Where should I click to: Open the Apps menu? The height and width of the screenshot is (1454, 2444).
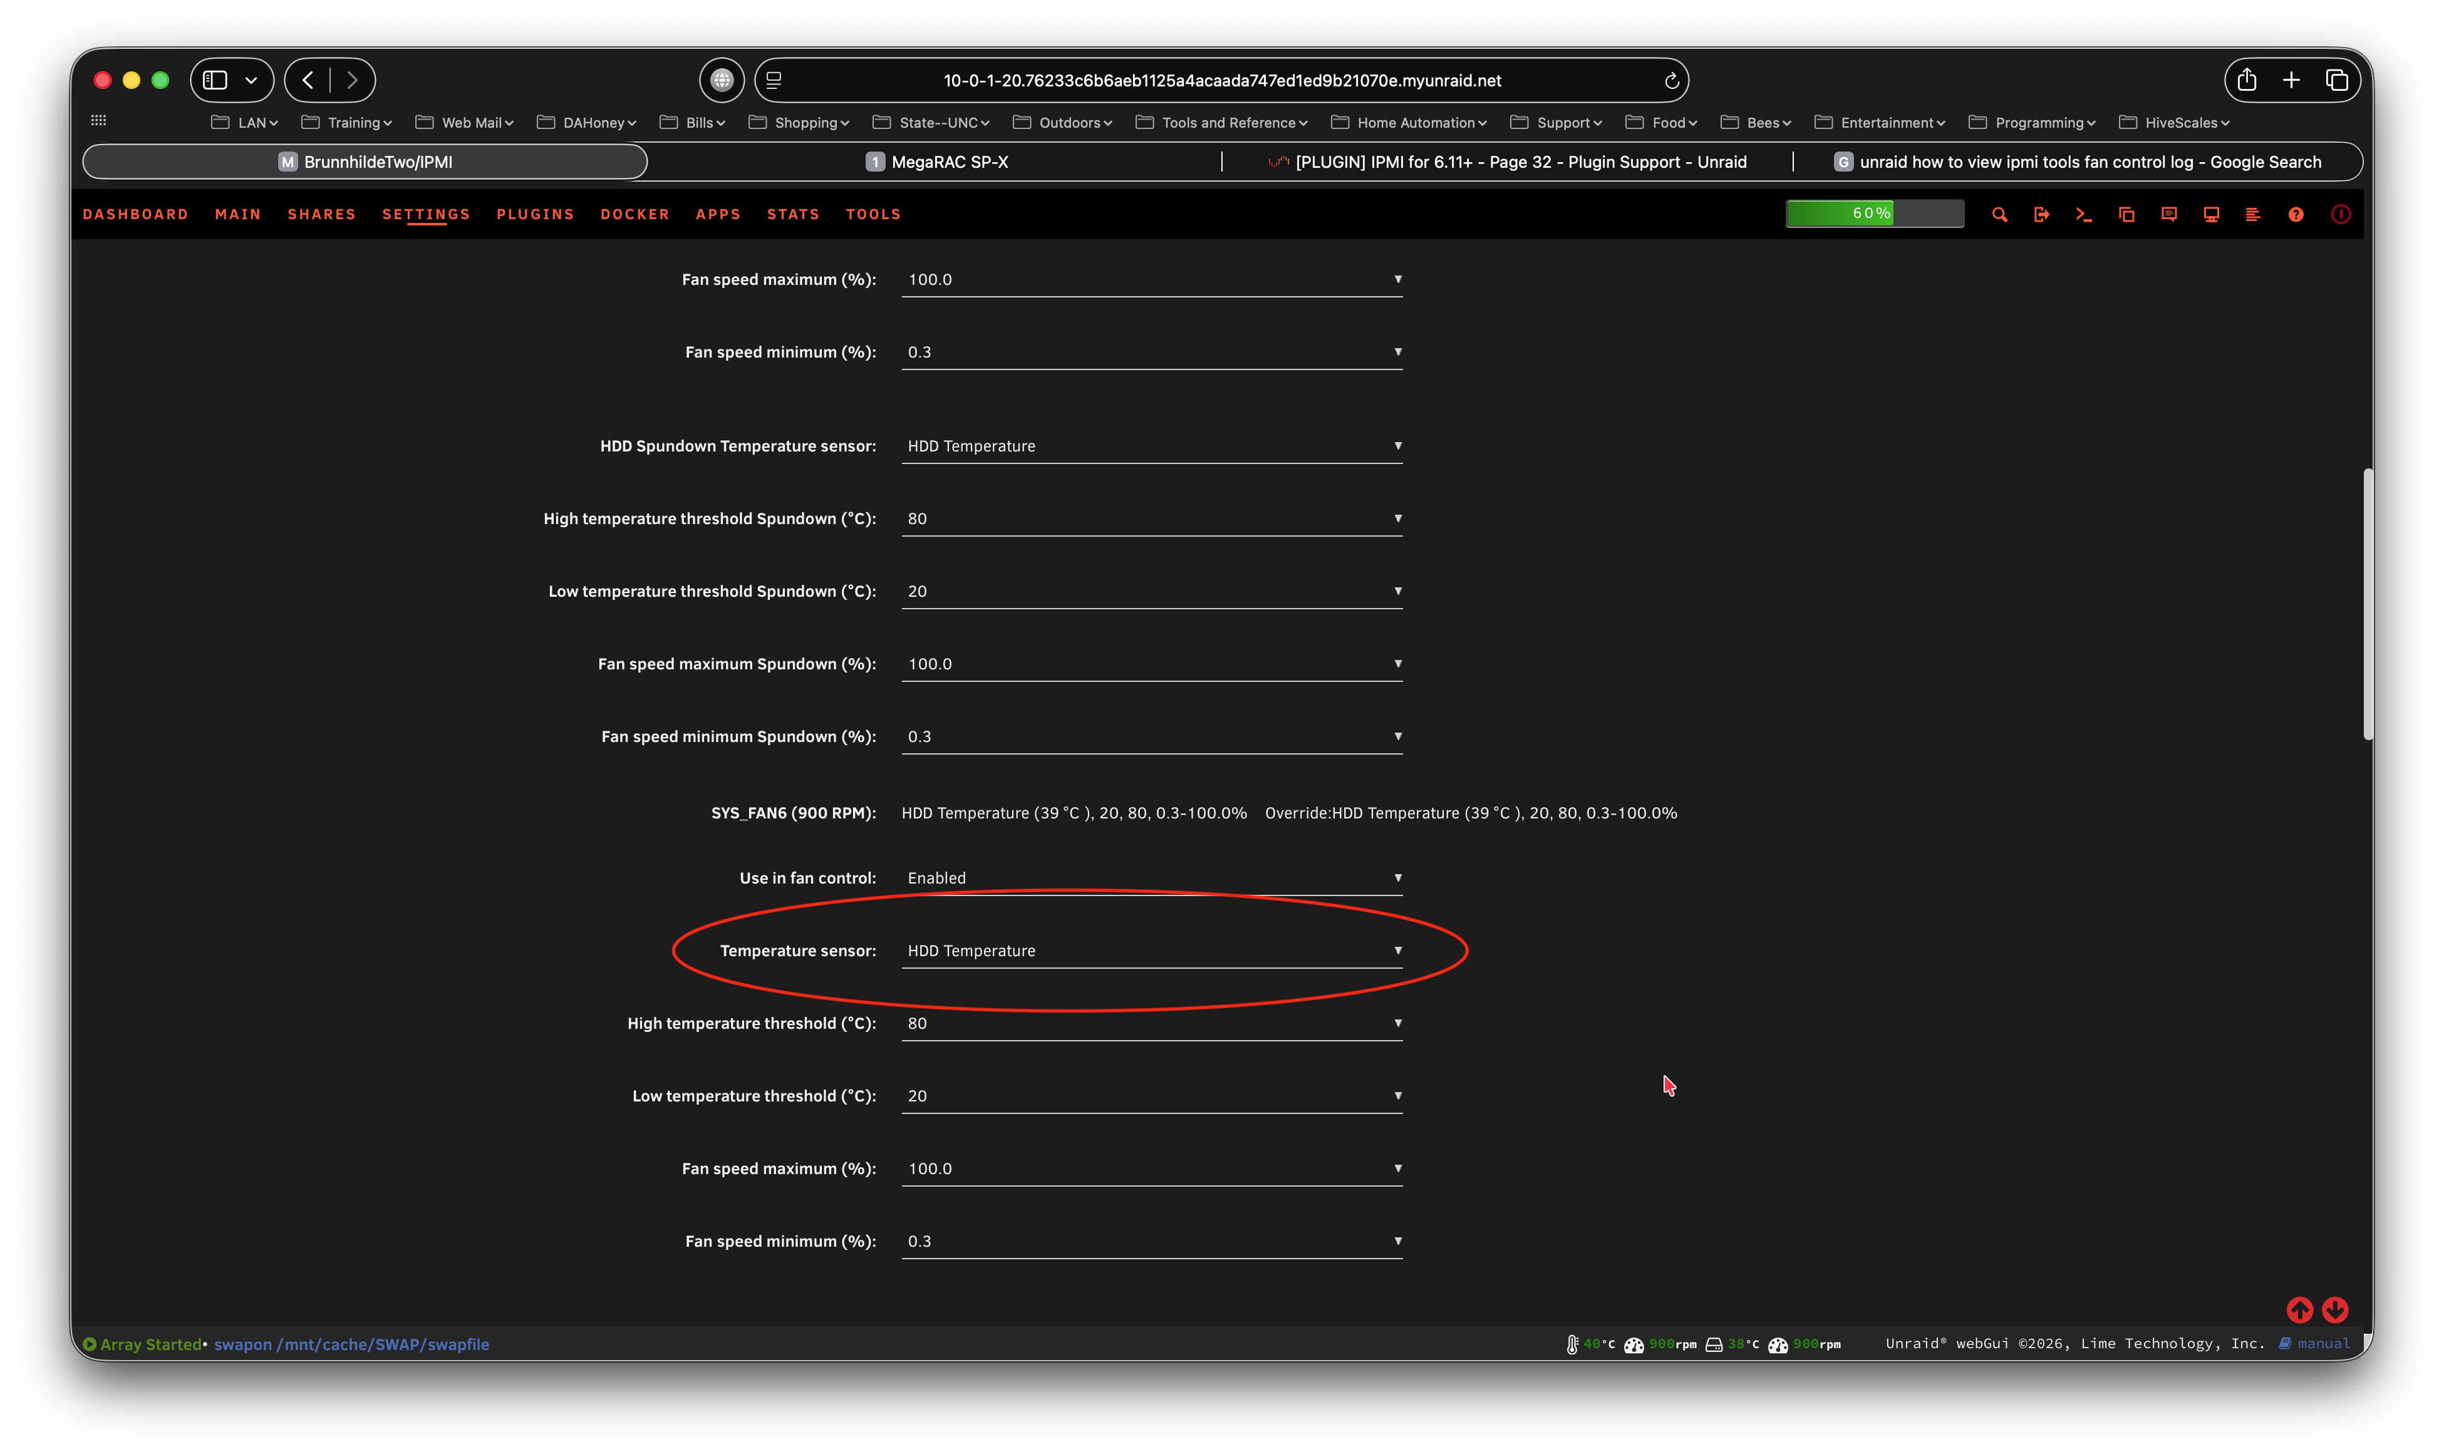[x=718, y=215]
